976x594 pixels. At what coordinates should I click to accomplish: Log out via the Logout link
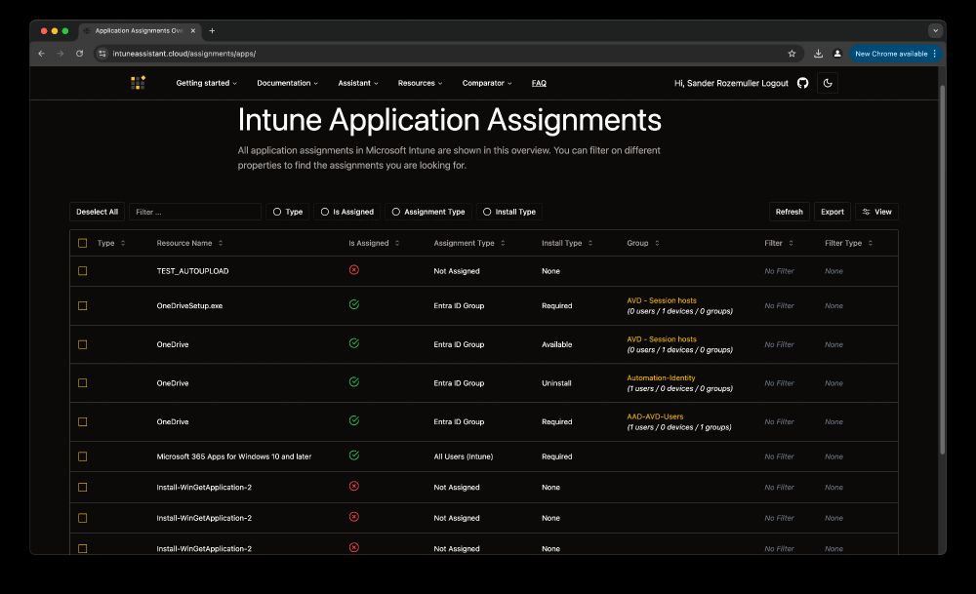[774, 83]
